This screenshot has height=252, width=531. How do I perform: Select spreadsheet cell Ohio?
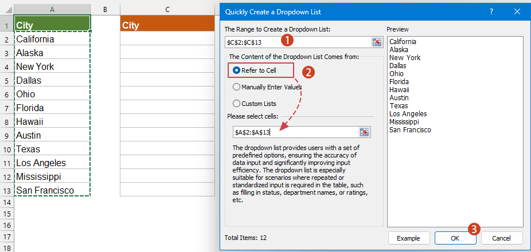point(52,94)
